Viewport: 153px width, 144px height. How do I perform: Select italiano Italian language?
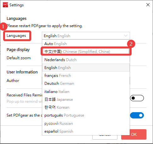tap(86, 91)
